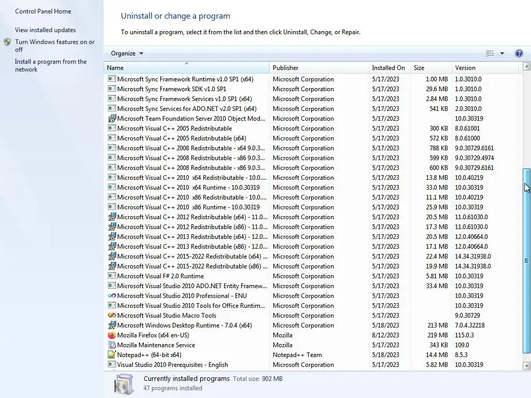Click the Visual C++ 2012 Redistributable (x64) icon
This screenshot has height=398, width=531.
tap(111, 217)
